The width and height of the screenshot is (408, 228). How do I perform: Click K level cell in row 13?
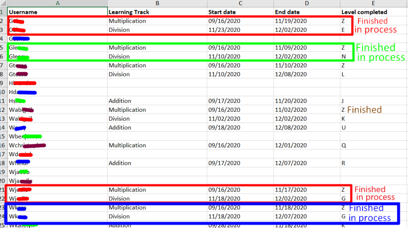coord(374,119)
